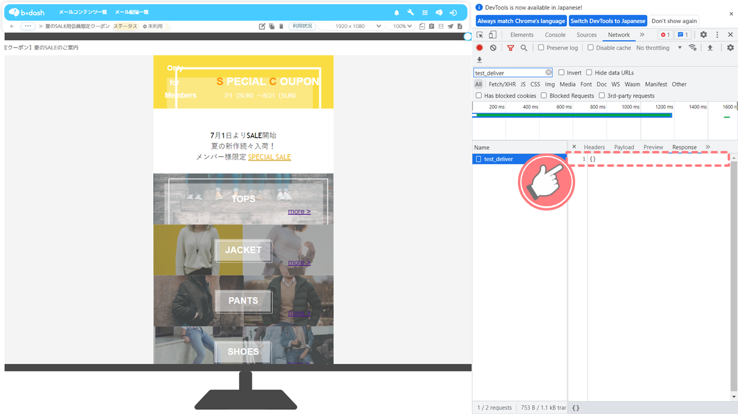Screen dimensions: 738x414
Task: Open the wrench settings icon in b→dash header
Action: 410,12
